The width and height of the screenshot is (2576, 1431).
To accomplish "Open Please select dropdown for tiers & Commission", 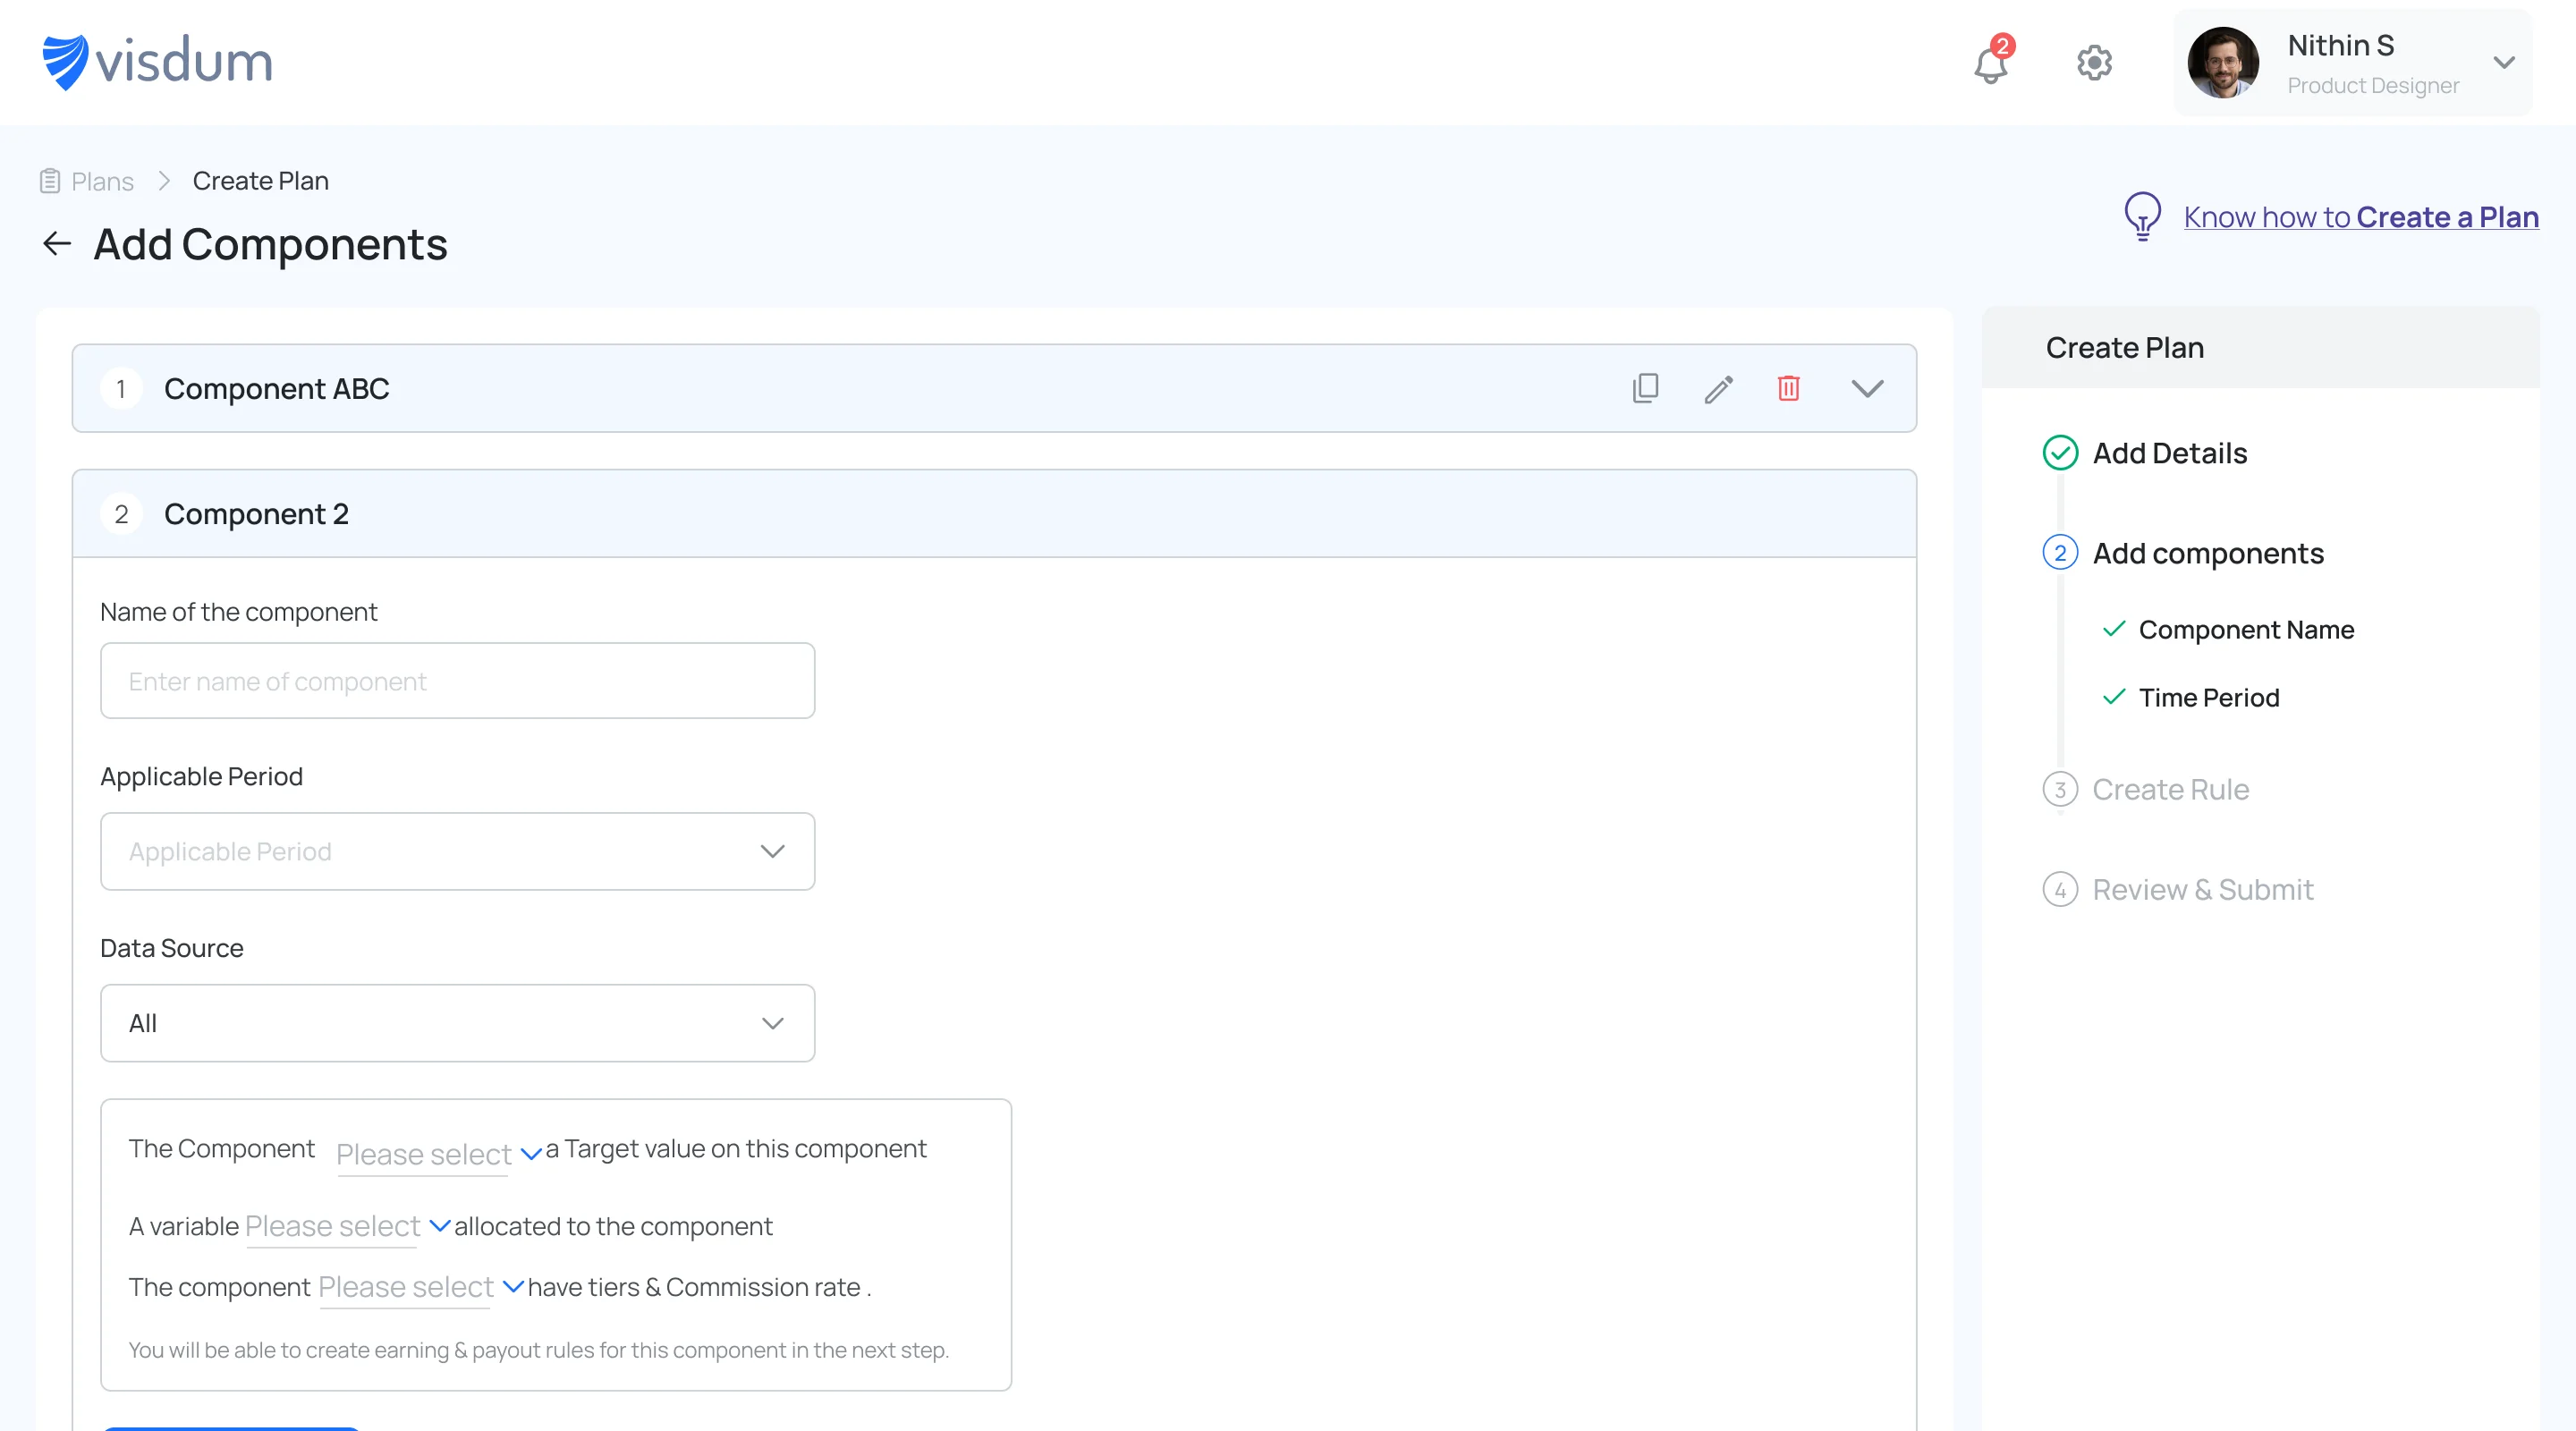I will tap(420, 1287).
